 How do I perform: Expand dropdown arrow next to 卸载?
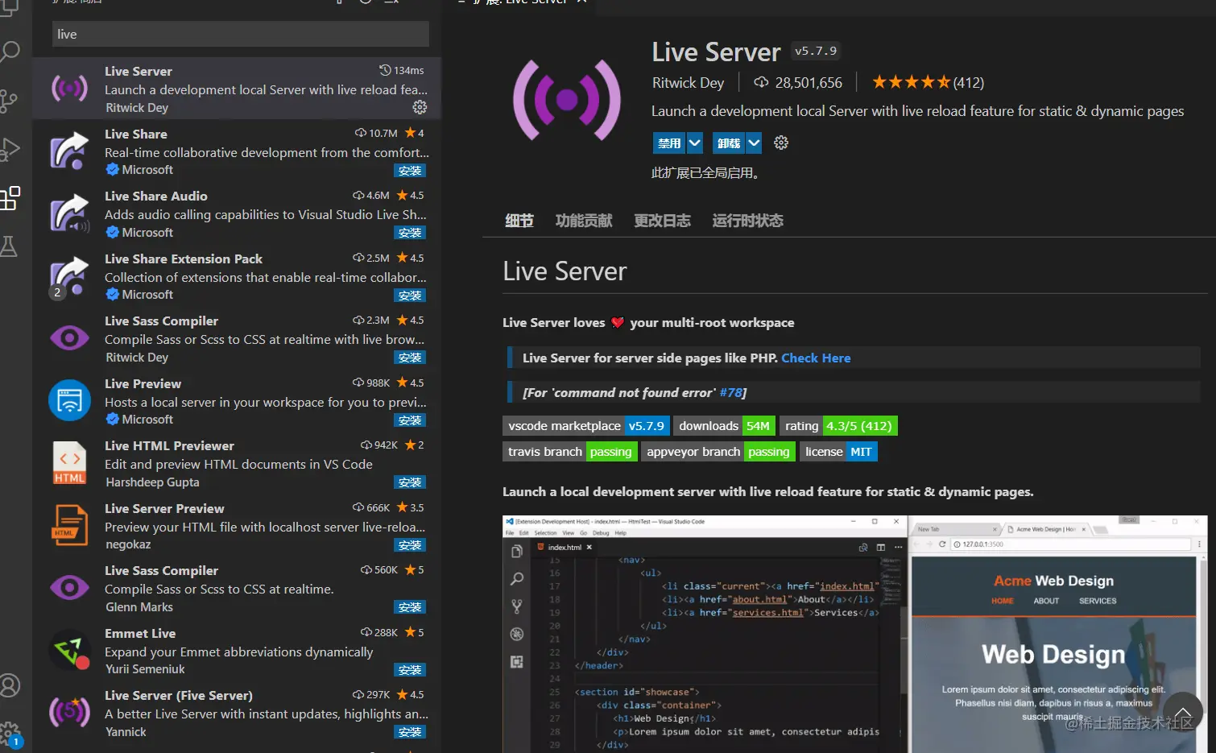(754, 143)
